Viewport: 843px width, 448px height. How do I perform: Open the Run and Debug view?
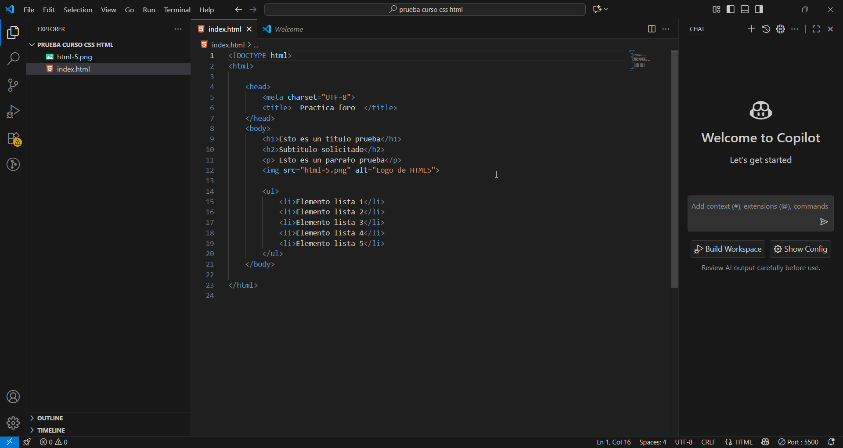[x=13, y=112]
